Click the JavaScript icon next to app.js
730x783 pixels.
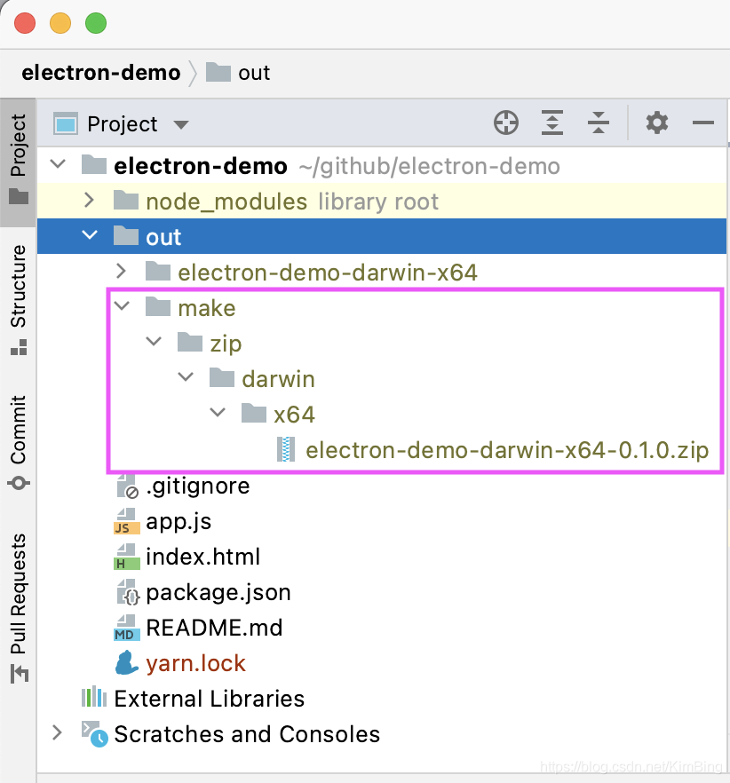coord(125,521)
